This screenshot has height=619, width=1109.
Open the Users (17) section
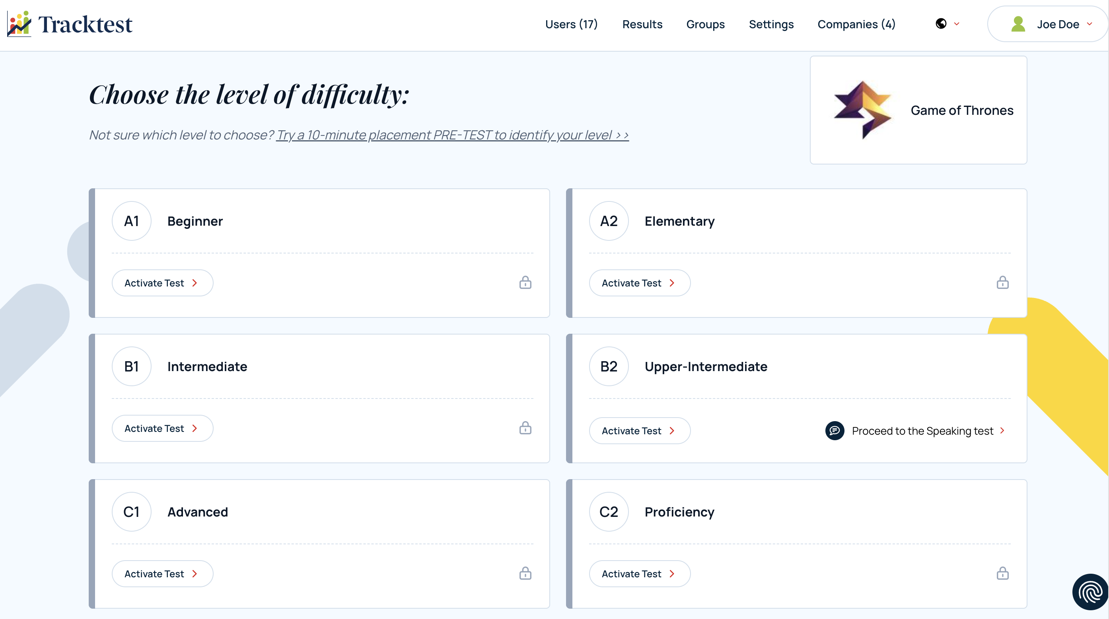571,24
